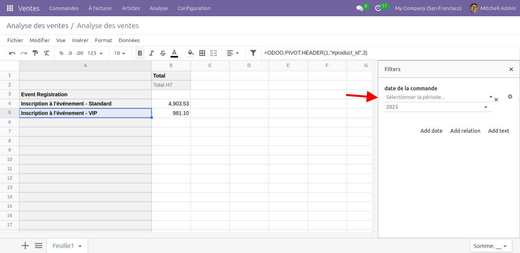Expand the 123 number format dropdown

(95, 53)
